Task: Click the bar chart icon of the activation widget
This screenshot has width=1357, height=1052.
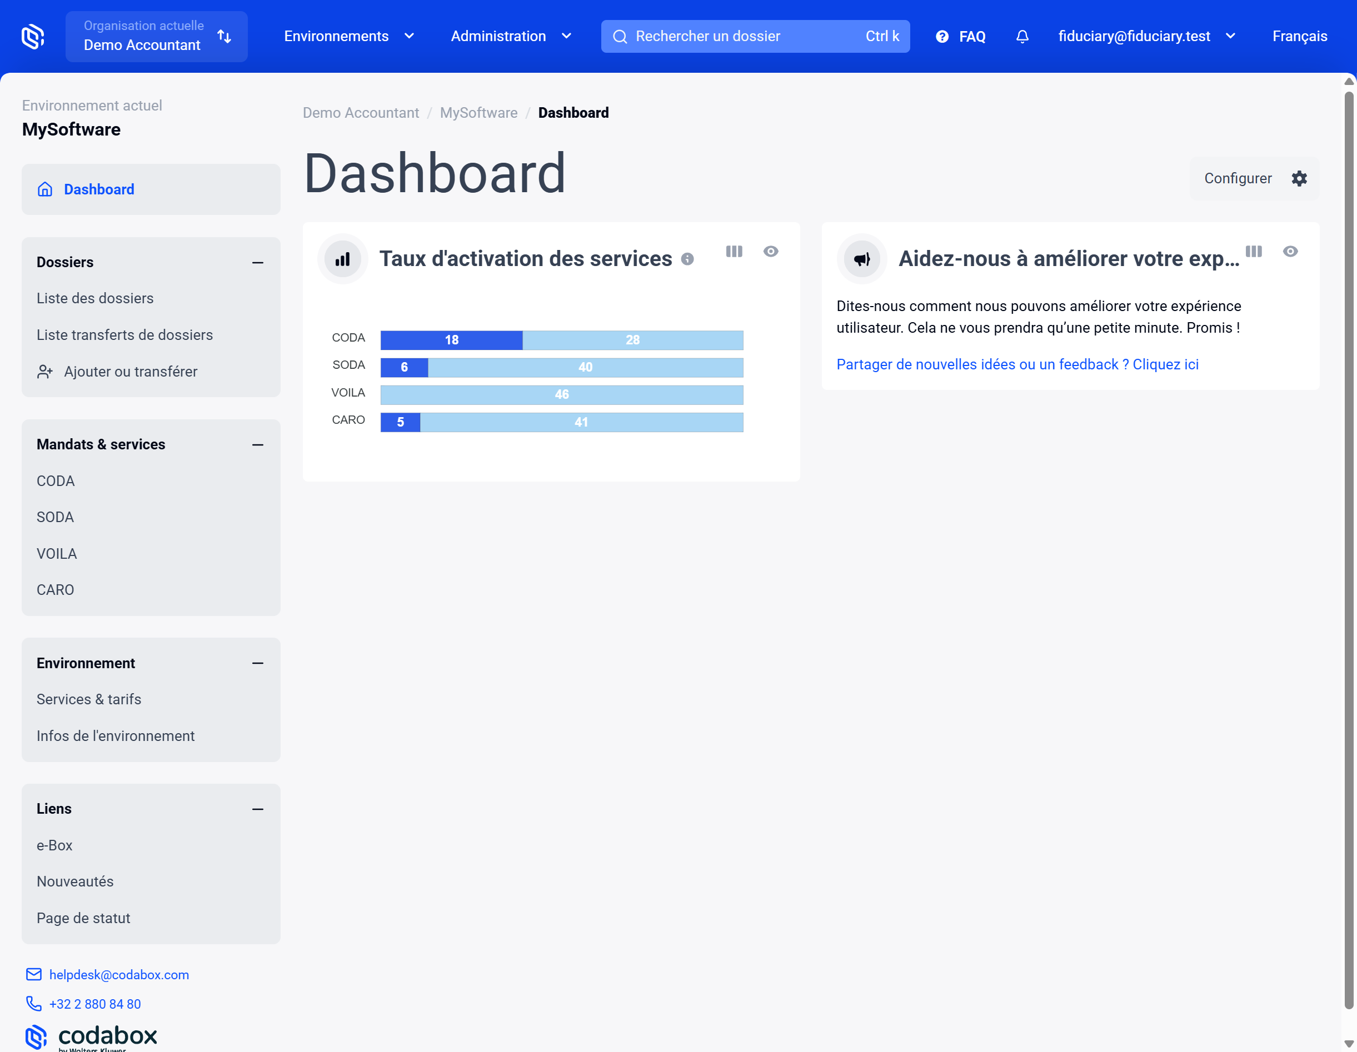Action: click(342, 259)
